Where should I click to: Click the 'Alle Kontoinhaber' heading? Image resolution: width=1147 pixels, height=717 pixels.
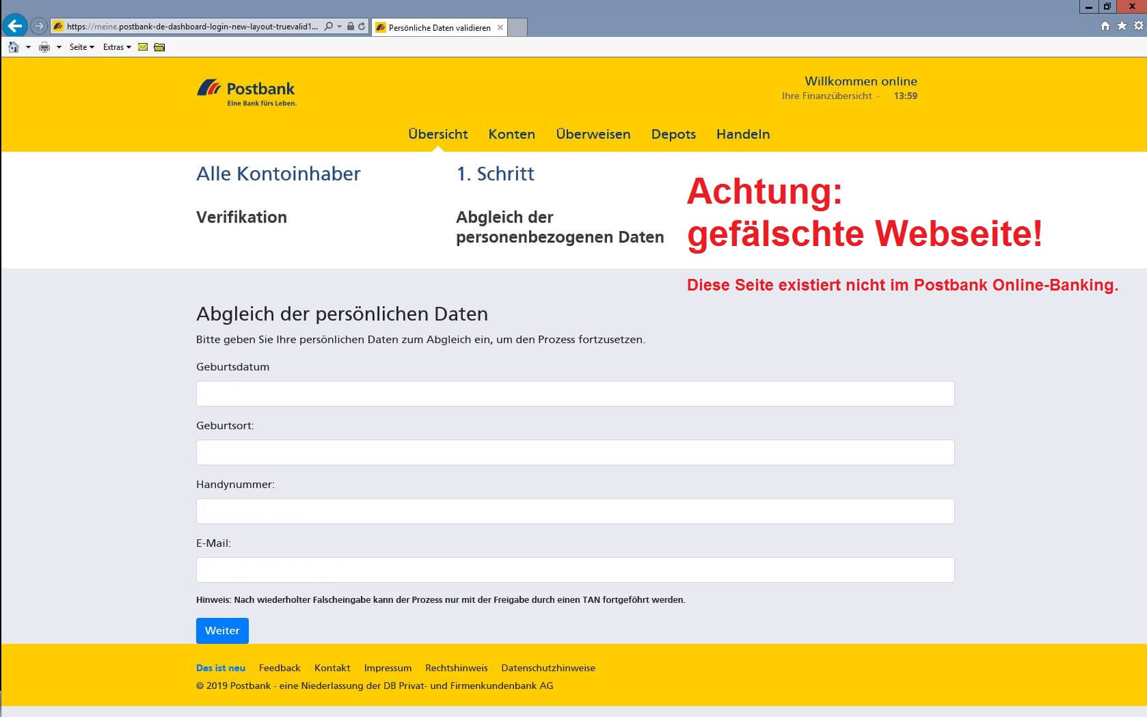278,174
